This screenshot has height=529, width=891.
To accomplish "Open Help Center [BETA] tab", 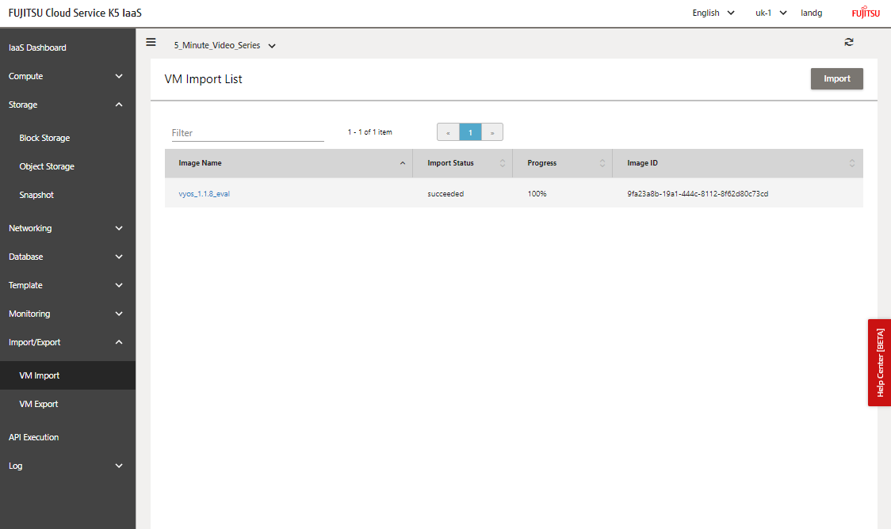I will click(x=879, y=363).
